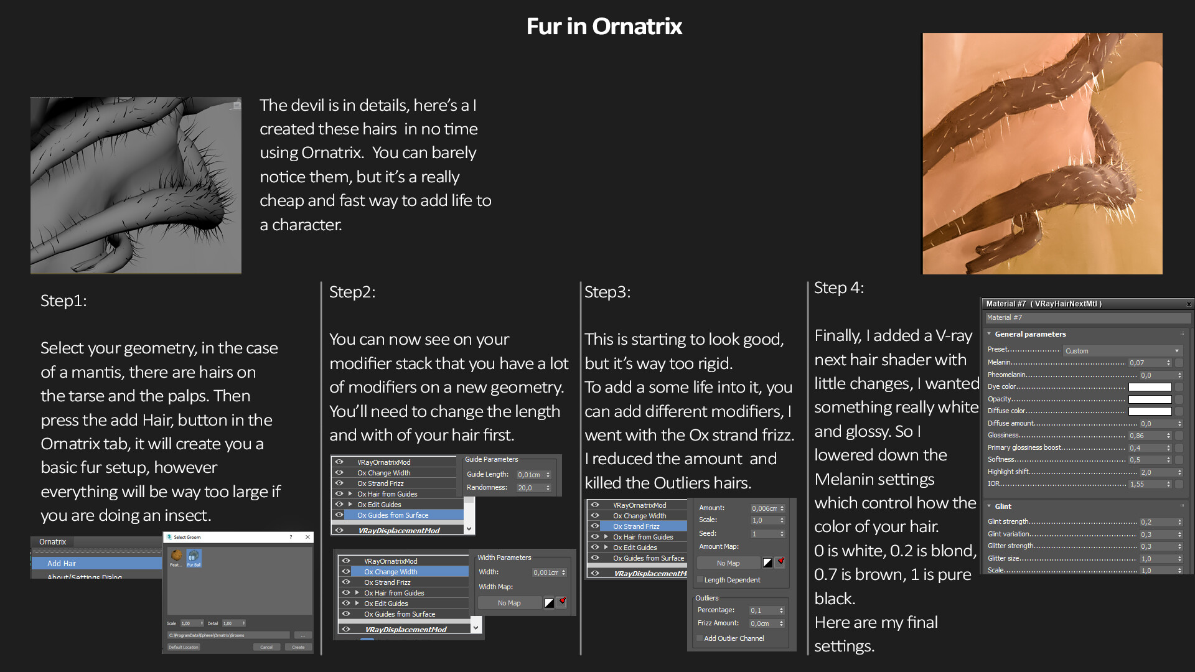The height and width of the screenshot is (672, 1195).
Task: Close the Material #7 editor panel
Action: coord(1188,304)
